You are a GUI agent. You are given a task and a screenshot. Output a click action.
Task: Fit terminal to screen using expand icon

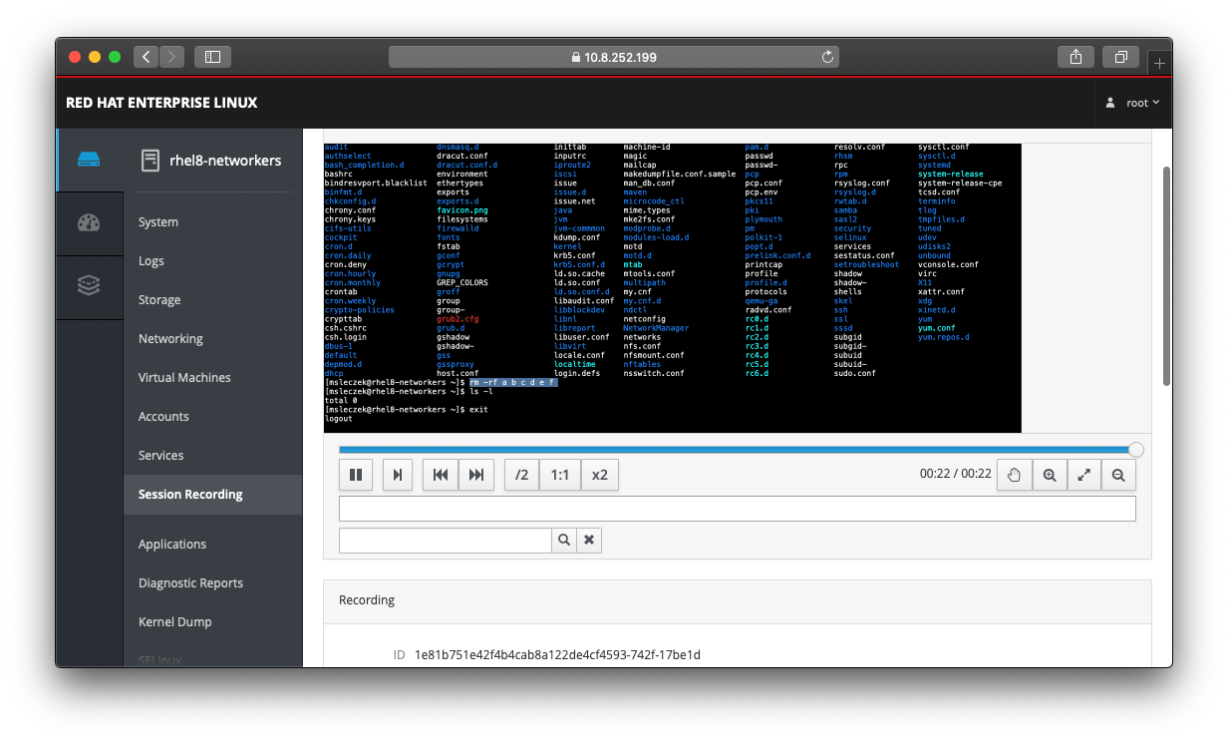[1083, 475]
